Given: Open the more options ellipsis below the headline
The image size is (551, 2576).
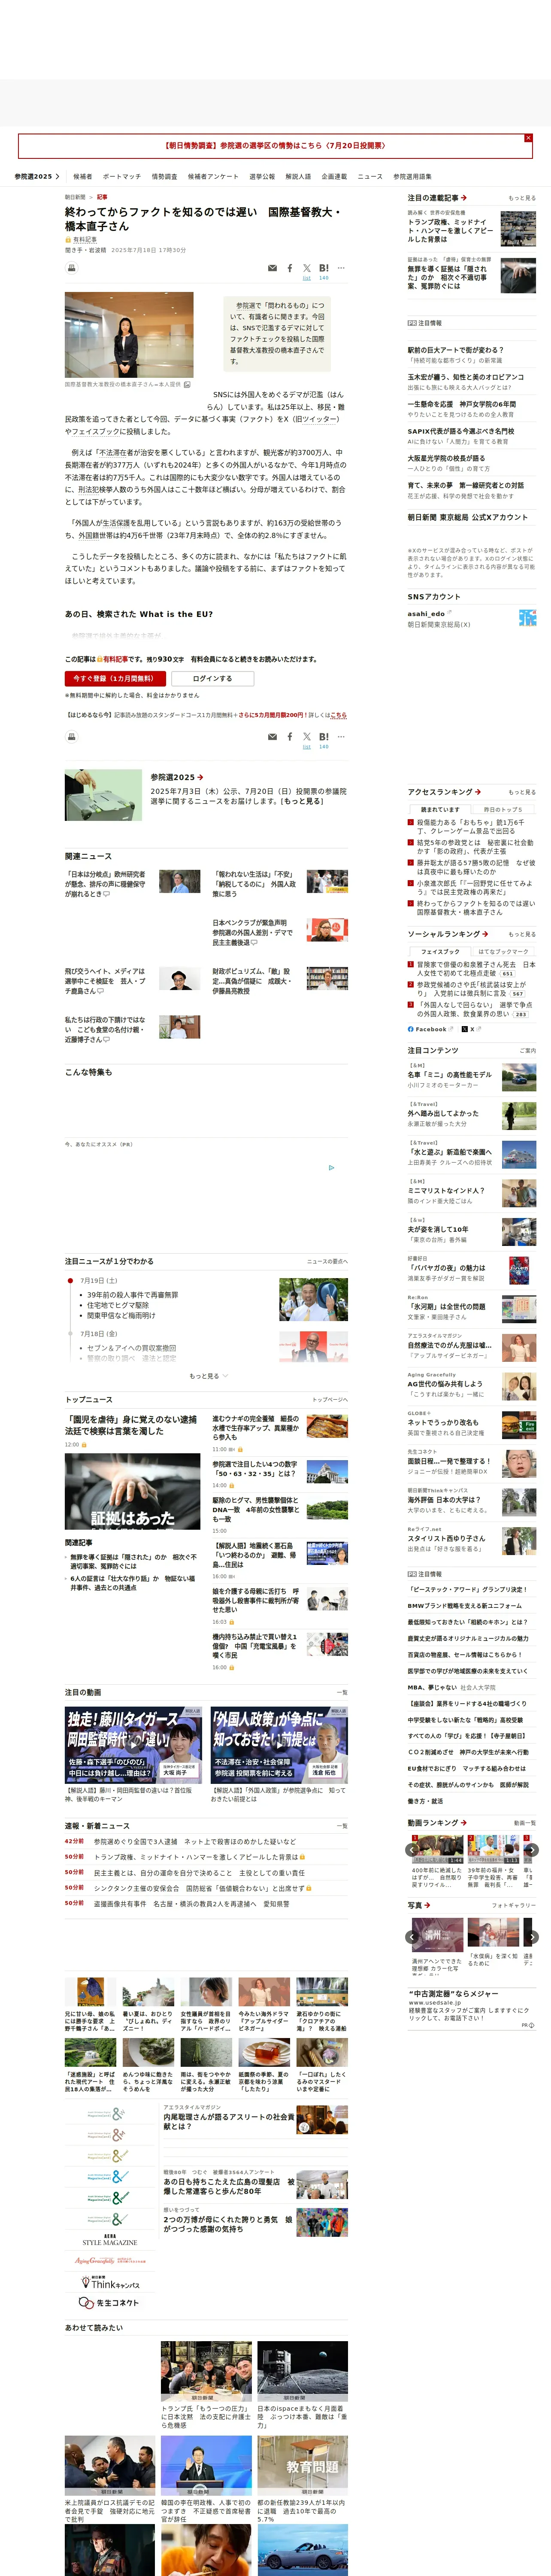Looking at the screenshot, I should (341, 268).
